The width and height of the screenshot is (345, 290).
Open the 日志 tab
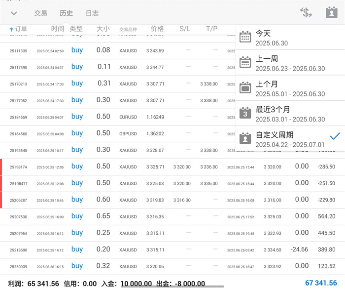(92, 13)
